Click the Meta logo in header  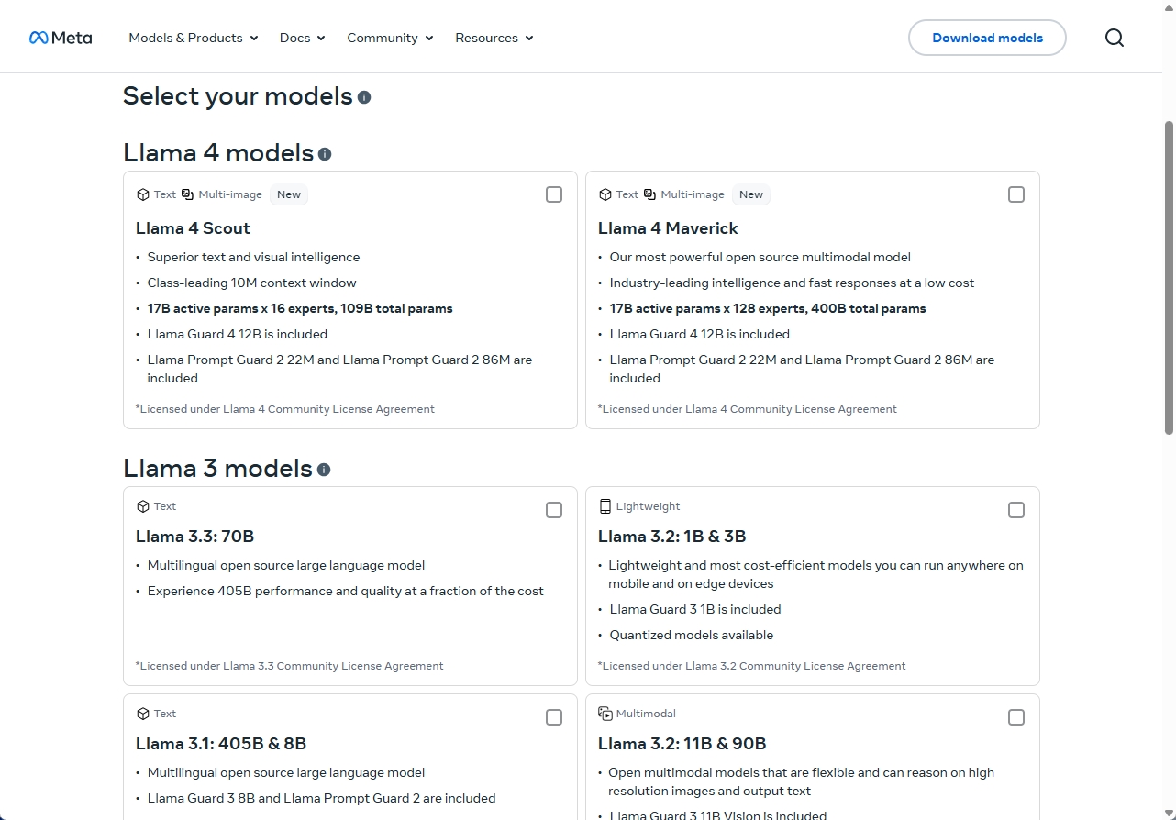(61, 38)
